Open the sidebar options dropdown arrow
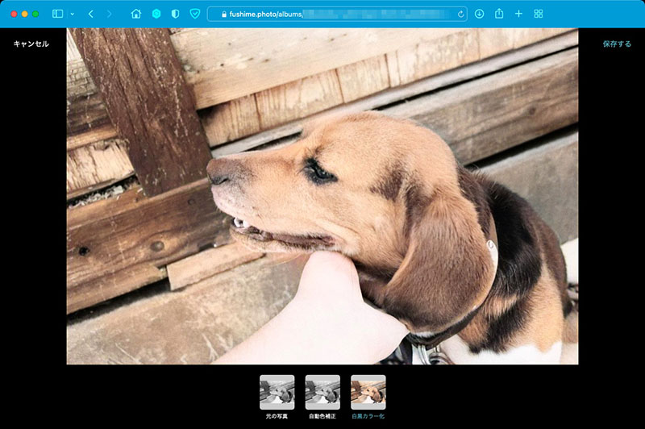Viewport: 645px width, 429px height. 73,14
